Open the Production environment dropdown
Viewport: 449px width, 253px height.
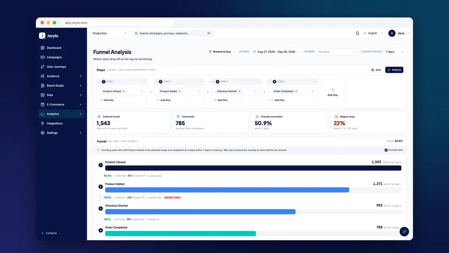click(x=110, y=33)
